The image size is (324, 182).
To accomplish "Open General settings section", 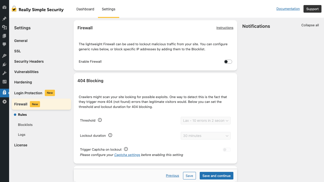I will [21, 41].
